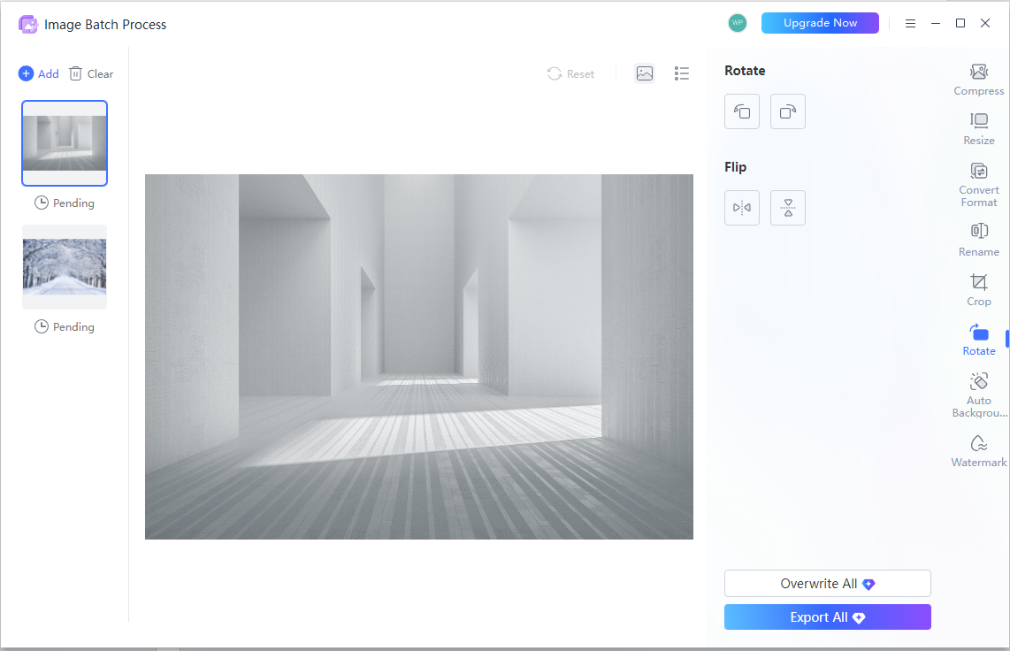Click the Image Batch Process app logo

click(28, 25)
